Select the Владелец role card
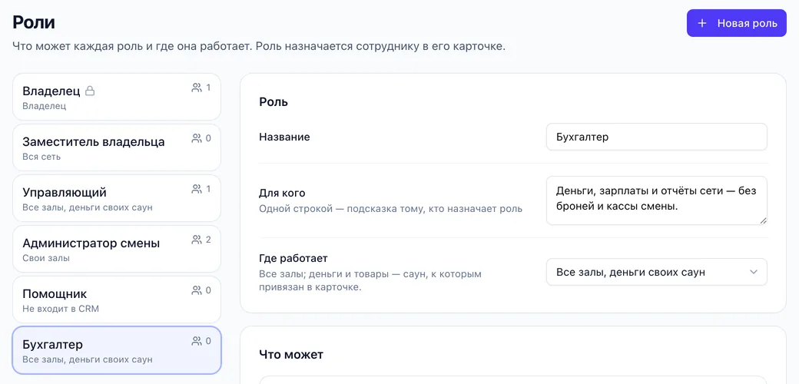799x384 pixels. coord(117,97)
